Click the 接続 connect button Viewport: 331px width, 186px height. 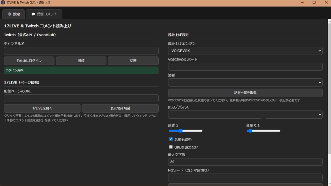81,61
